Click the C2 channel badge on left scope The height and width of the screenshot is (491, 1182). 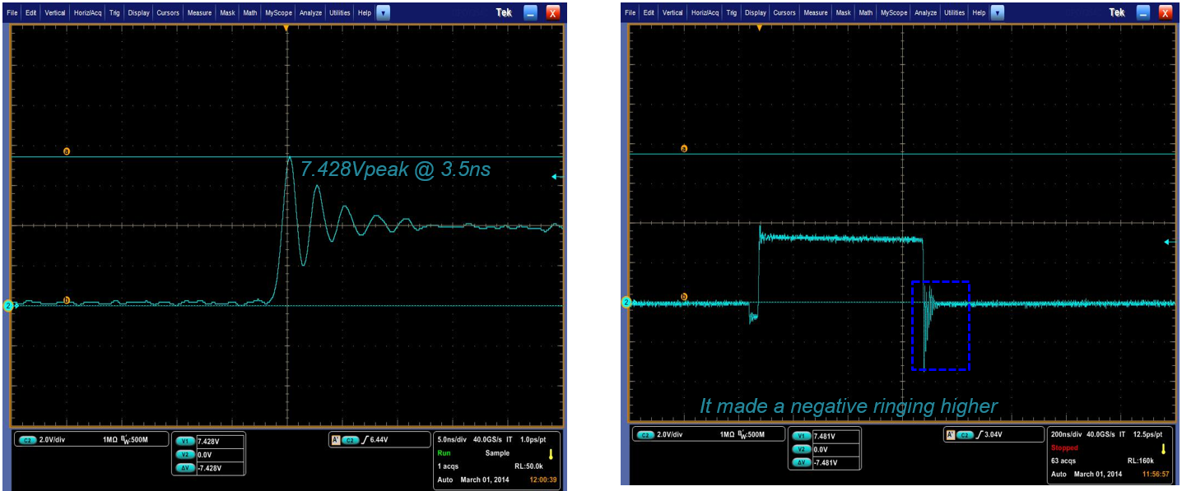coord(30,438)
